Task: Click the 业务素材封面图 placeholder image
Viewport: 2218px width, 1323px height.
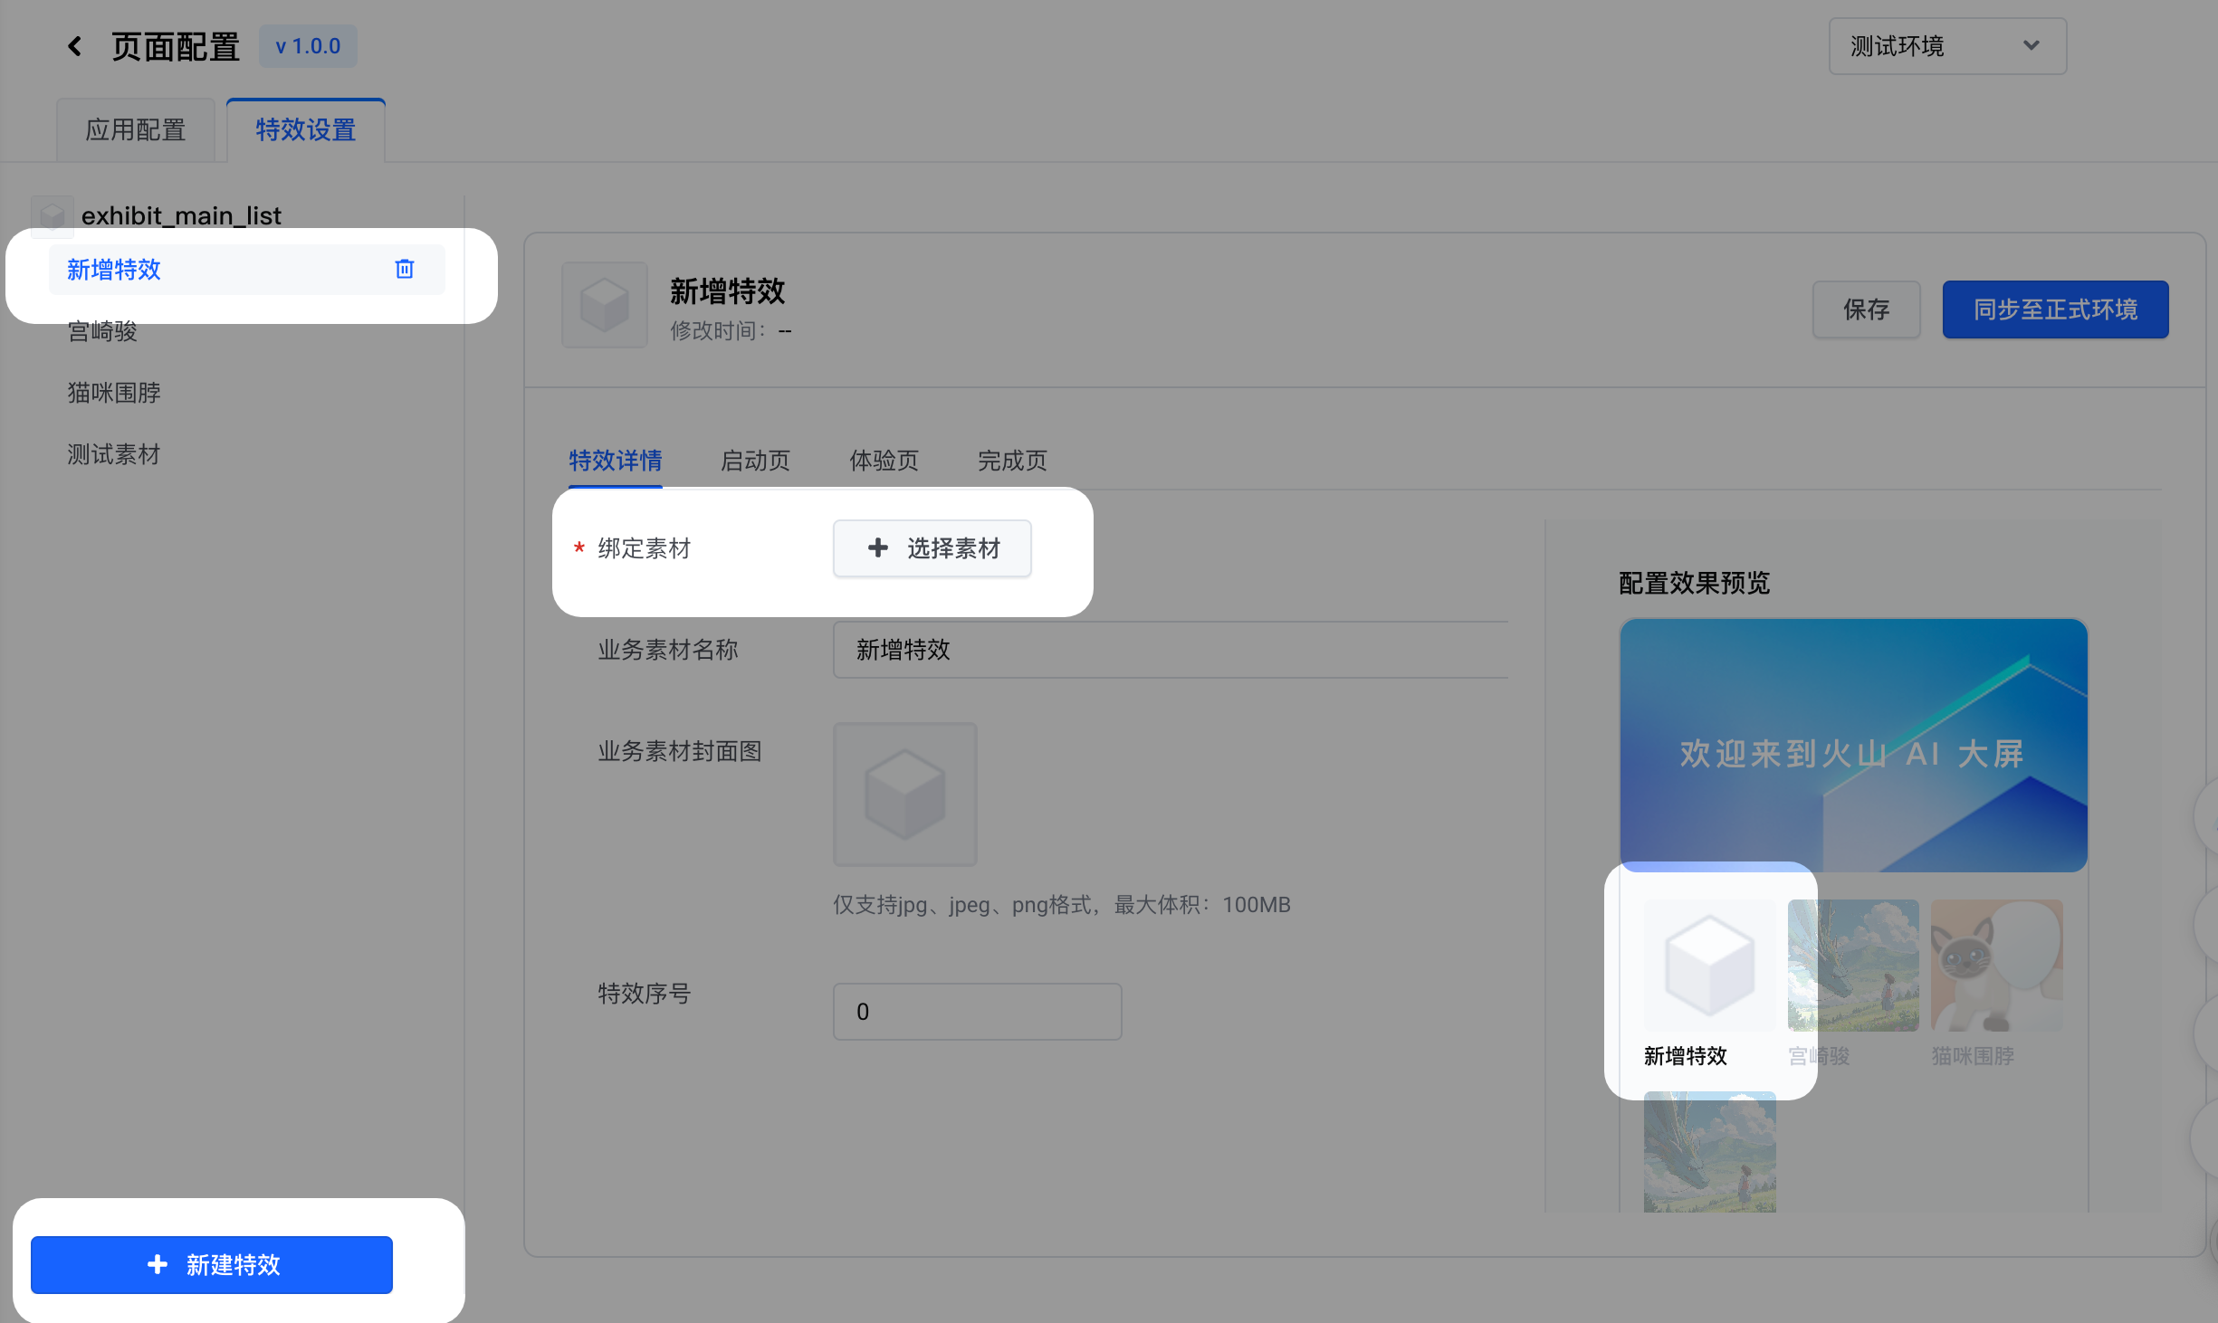Action: [x=904, y=794]
